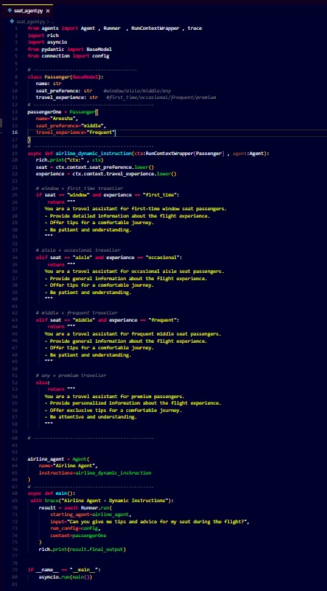The width and height of the screenshot is (327, 591).
Task: Click line number 1 in the gutter
Action: pyautogui.click(x=16, y=28)
